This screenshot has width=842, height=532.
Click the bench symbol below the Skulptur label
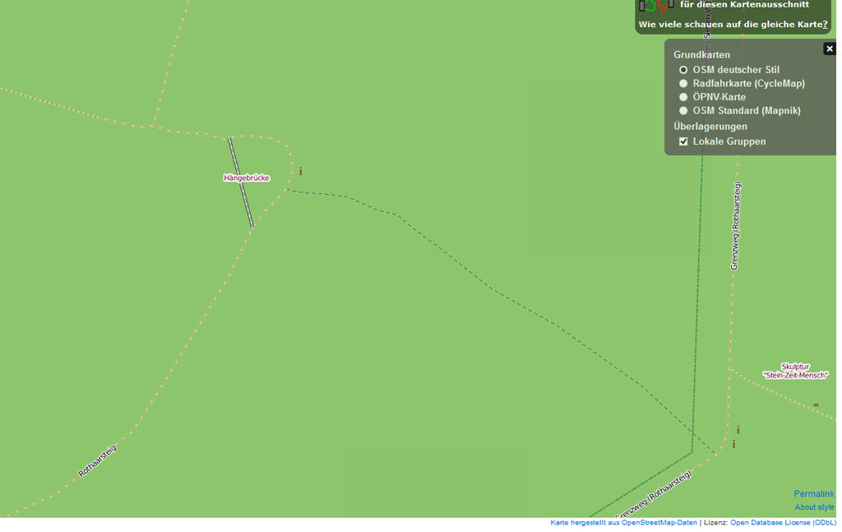(x=816, y=405)
